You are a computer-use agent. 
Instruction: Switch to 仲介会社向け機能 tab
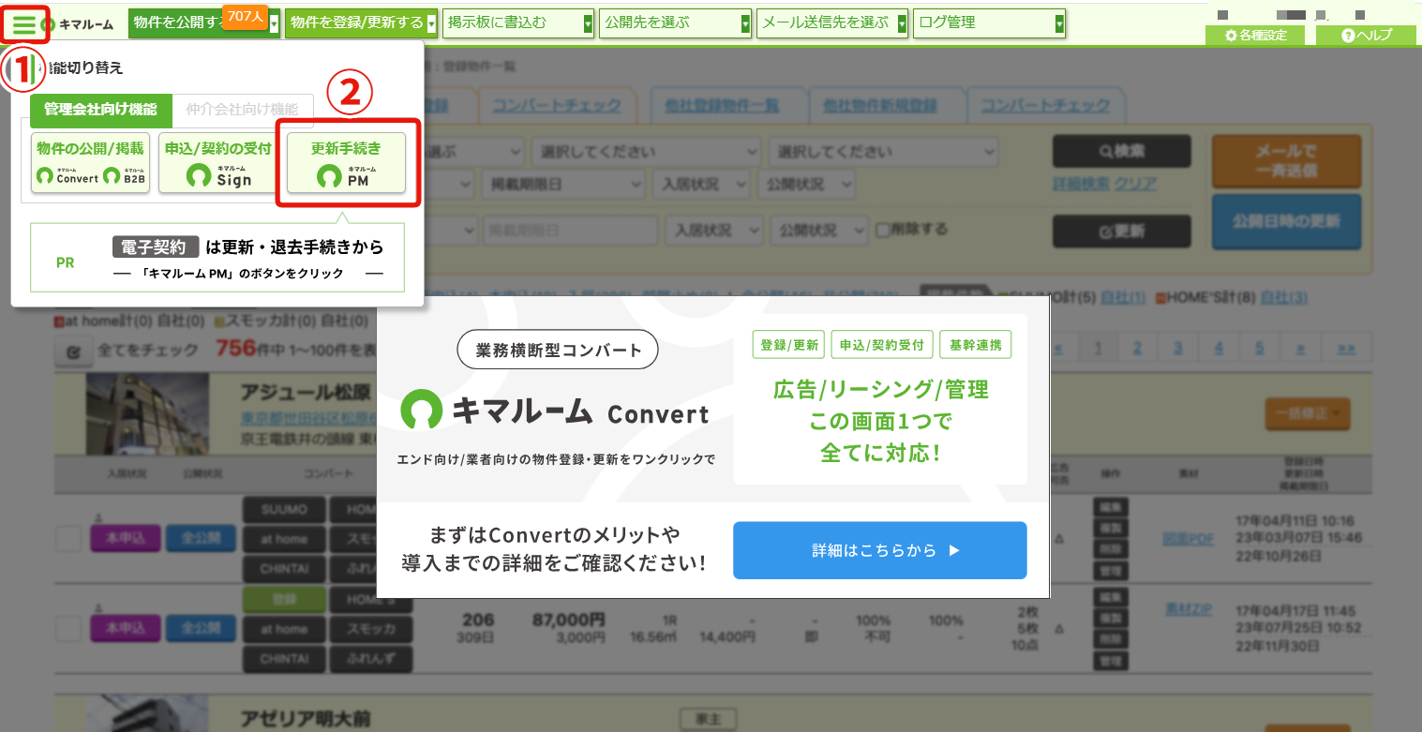pos(242,110)
